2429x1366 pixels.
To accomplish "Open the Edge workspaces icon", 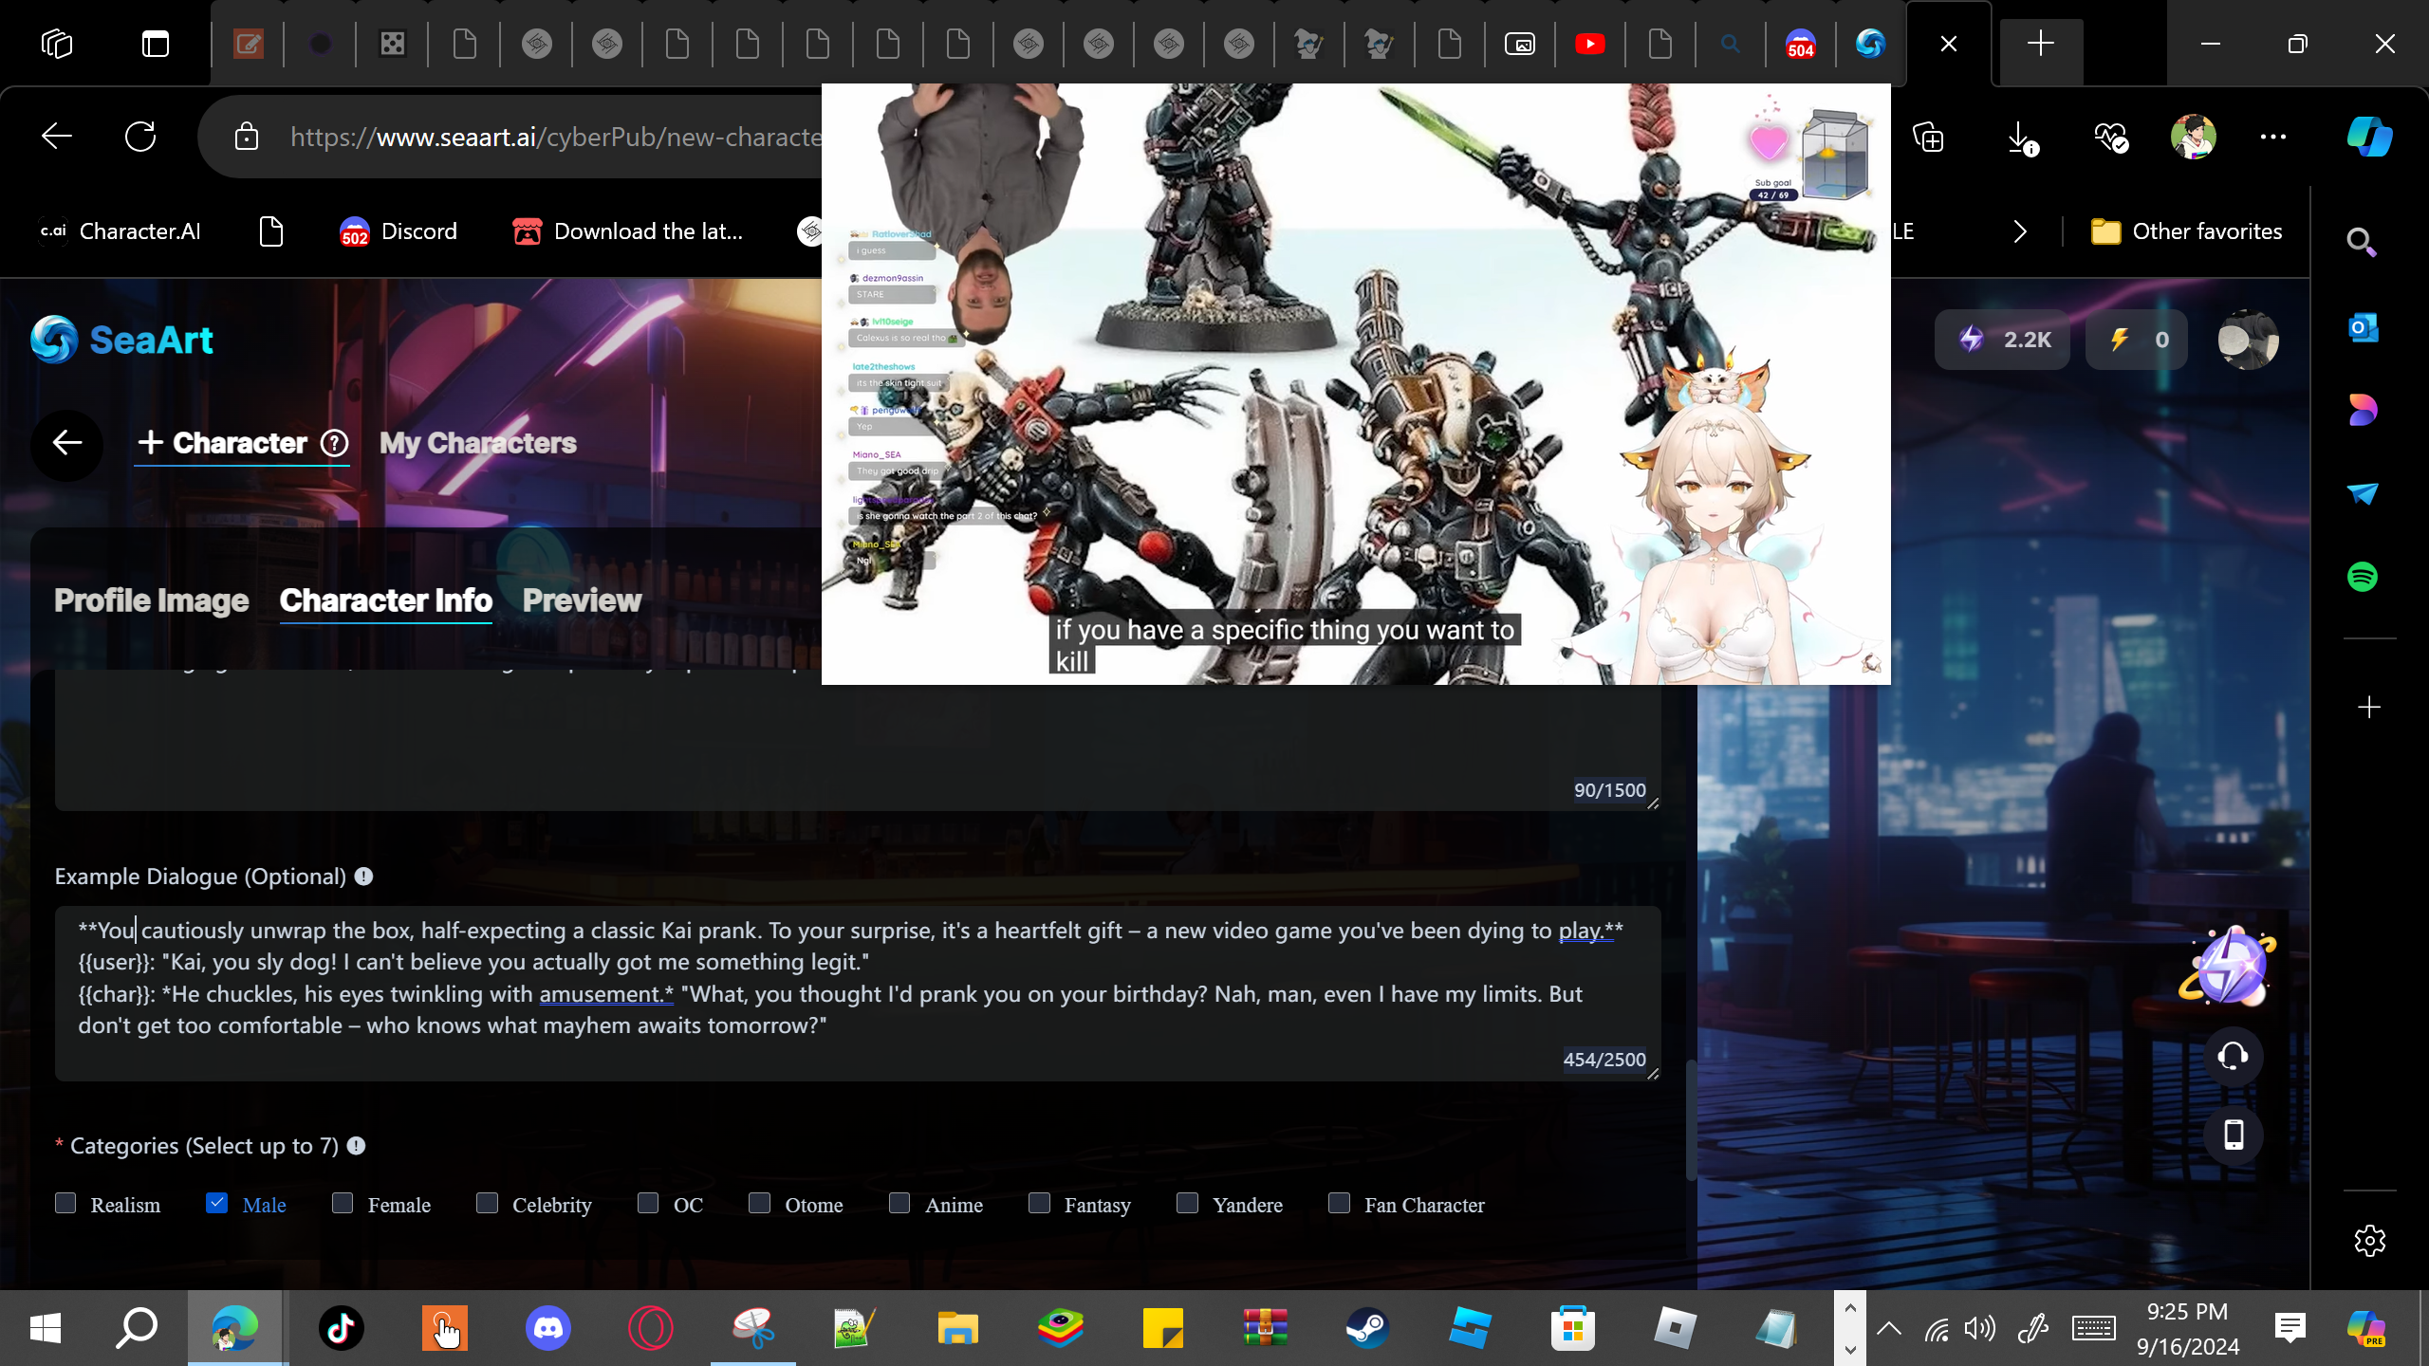I will tap(57, 44).
